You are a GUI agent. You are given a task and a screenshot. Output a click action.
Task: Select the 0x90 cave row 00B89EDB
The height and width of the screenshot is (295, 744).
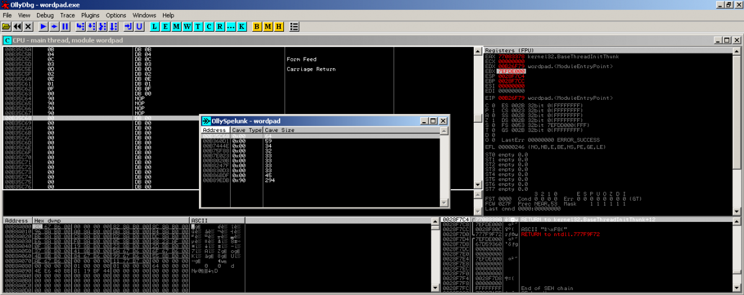(320, 180)
